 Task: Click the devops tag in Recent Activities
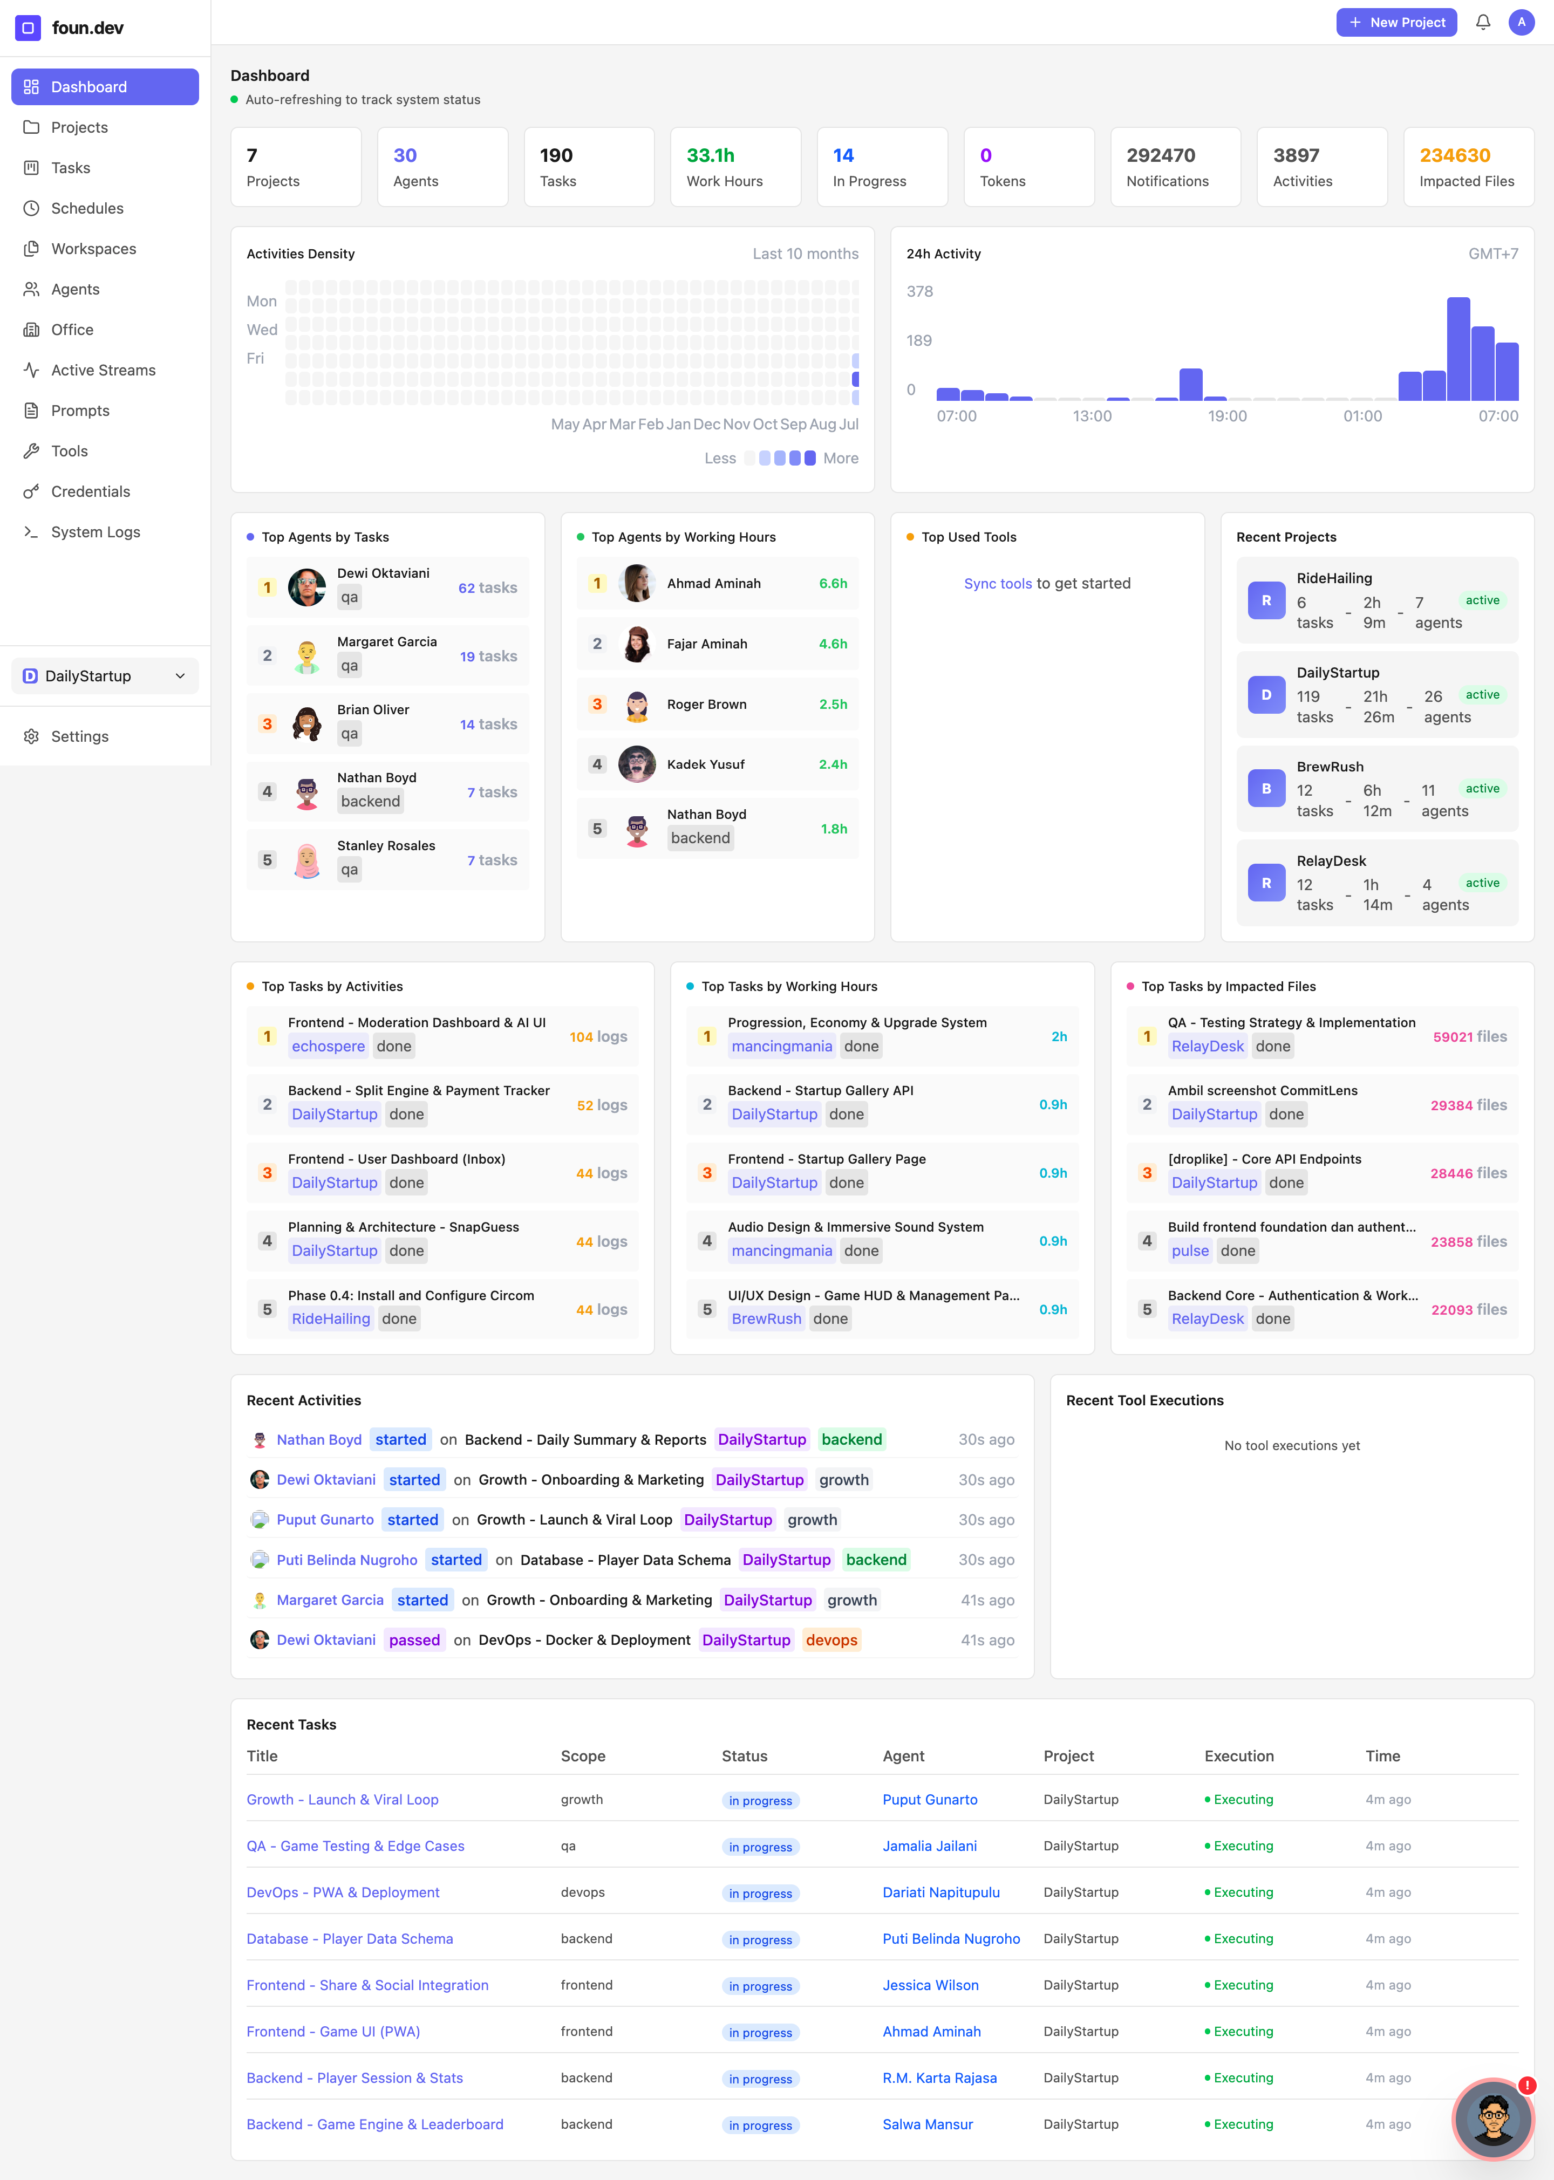pos(830,1641)
